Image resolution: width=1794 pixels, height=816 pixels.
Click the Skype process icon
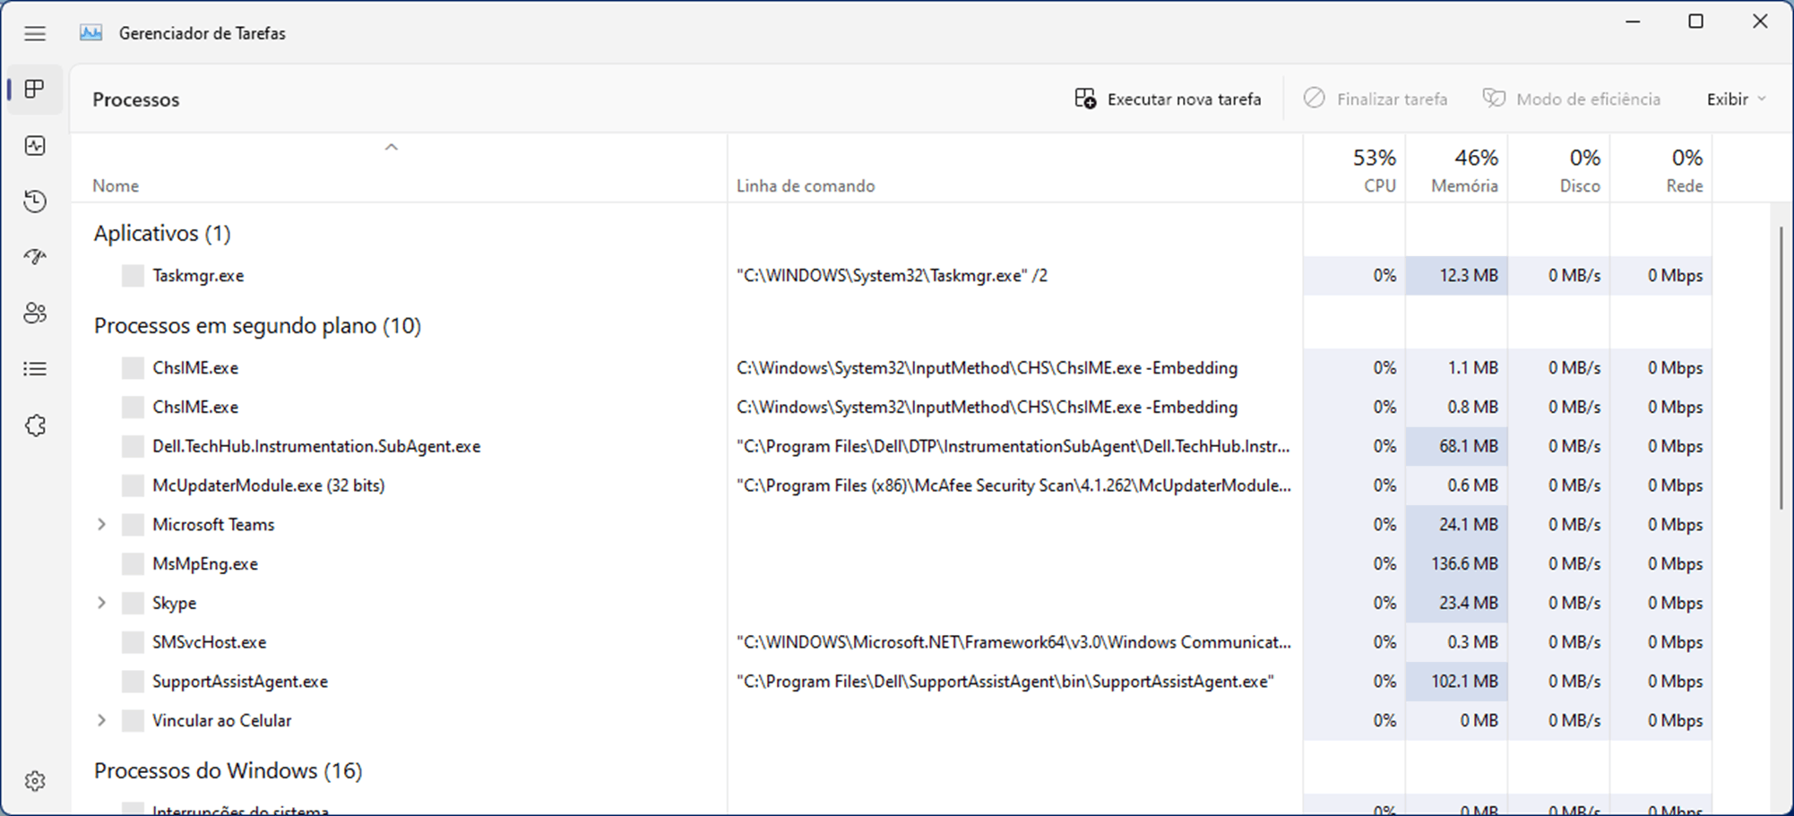[x=133, y=603]
